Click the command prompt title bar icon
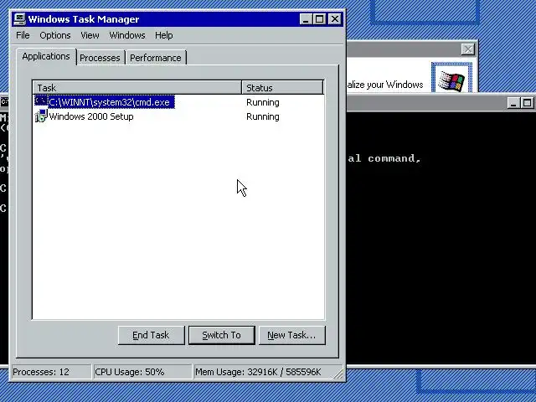This screenshot has height=402, width=536. (4, 101)
